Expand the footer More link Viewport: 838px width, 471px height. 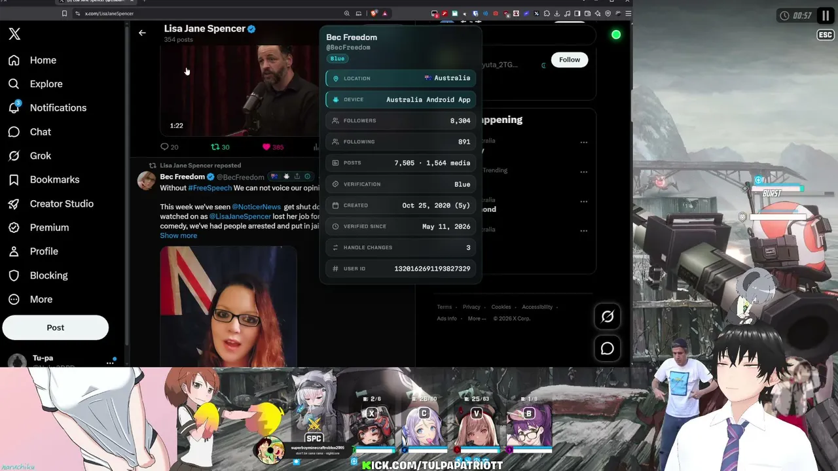tap(477, 319)
